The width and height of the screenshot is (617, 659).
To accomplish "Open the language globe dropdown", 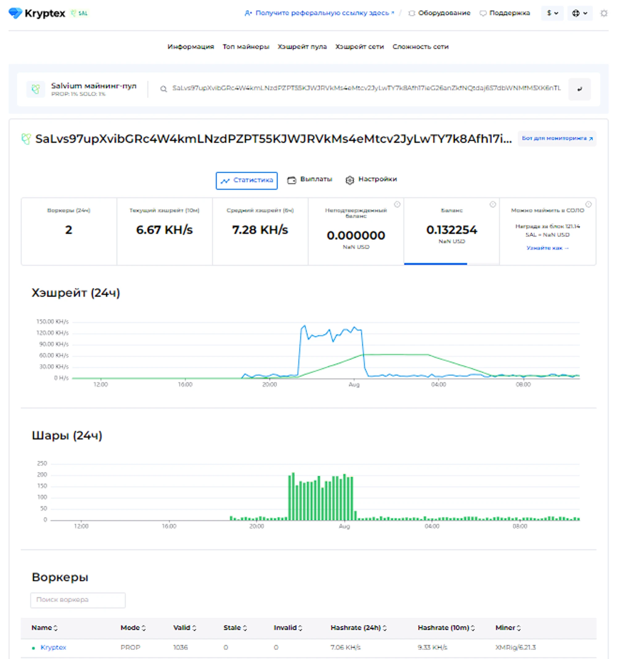I will click(580, 13).
